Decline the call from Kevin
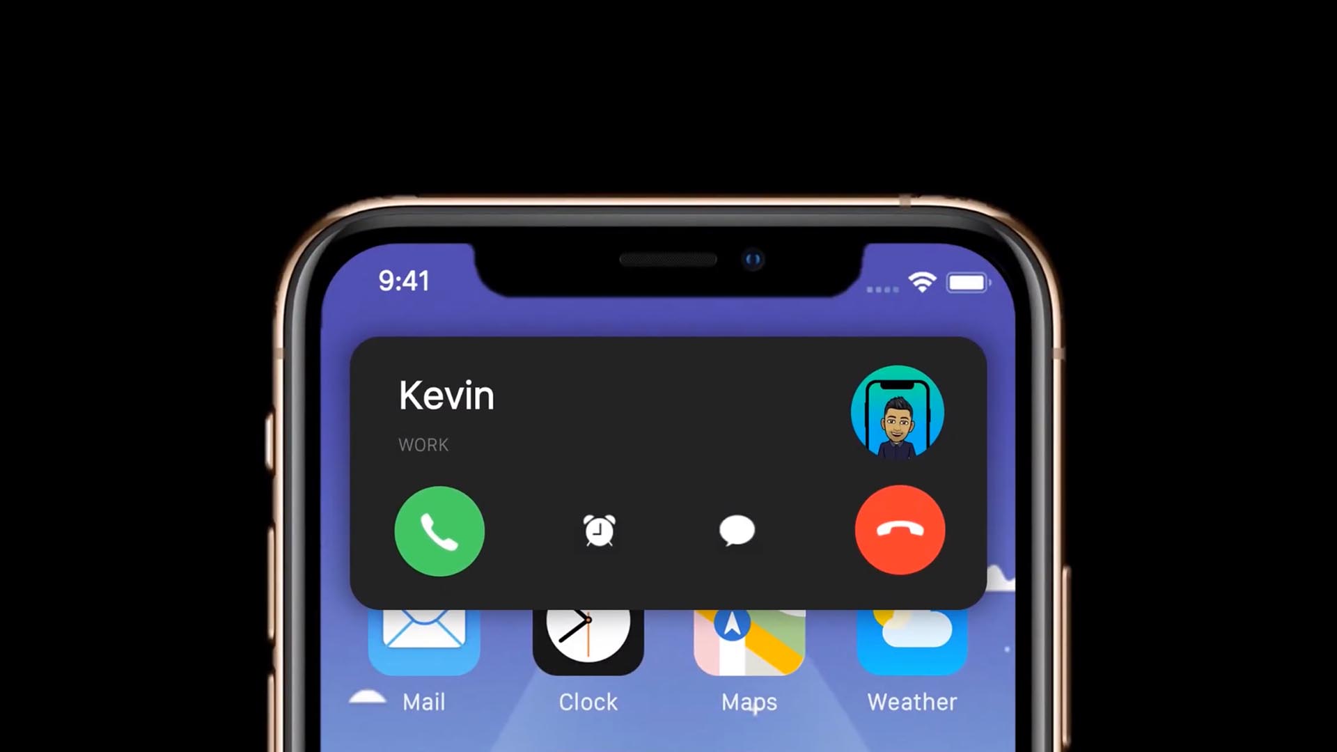 click(898, 530)
